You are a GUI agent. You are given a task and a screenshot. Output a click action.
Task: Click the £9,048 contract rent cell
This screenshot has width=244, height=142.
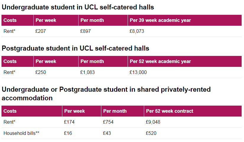tap(153, 122)
